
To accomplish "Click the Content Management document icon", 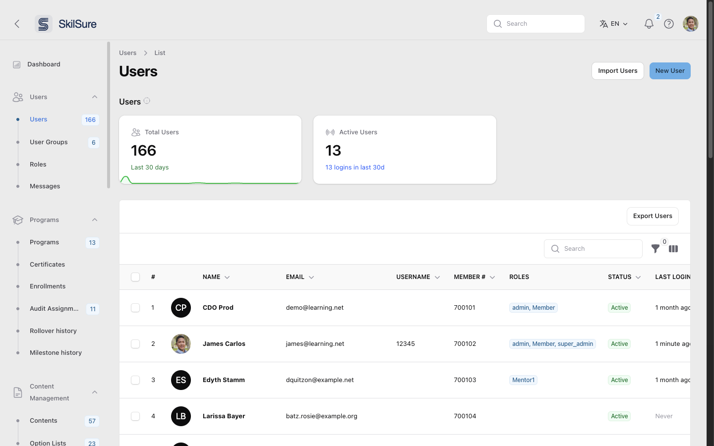I will coord(18,392).
